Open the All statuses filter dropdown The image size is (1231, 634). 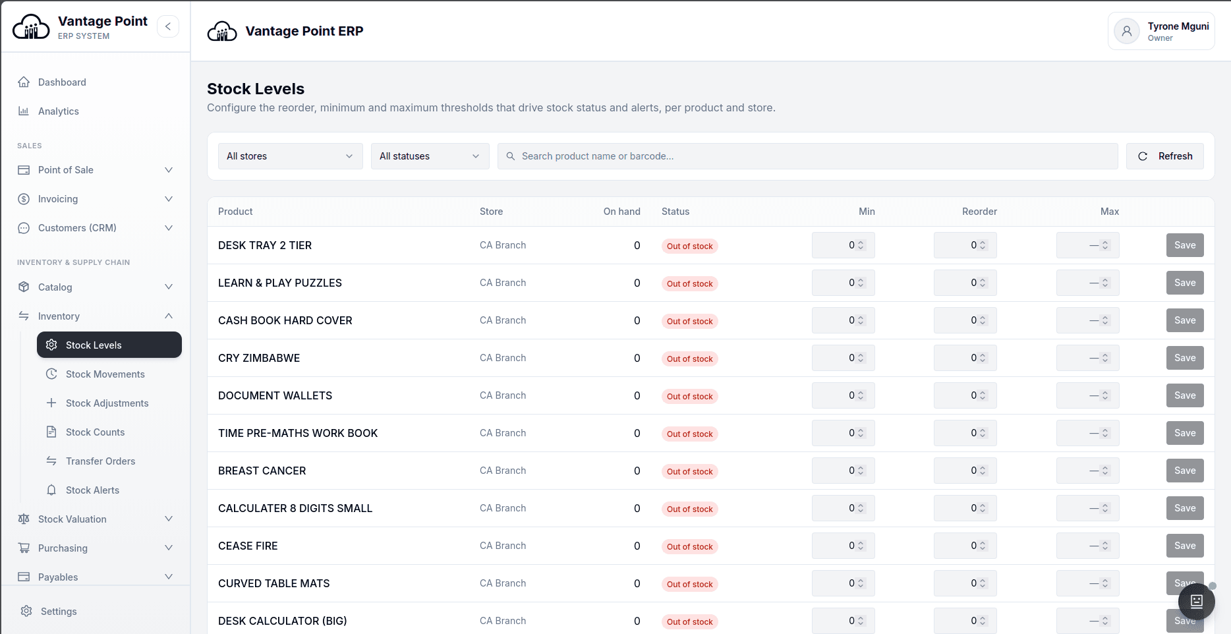point(430,156)
